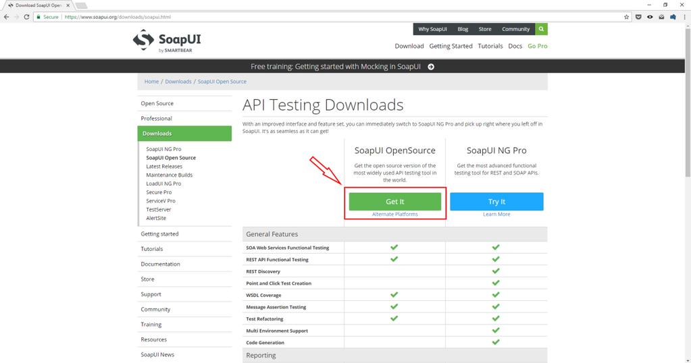
Task: Open Maintenance Builds sidebar link
Action: coord(170,175)
